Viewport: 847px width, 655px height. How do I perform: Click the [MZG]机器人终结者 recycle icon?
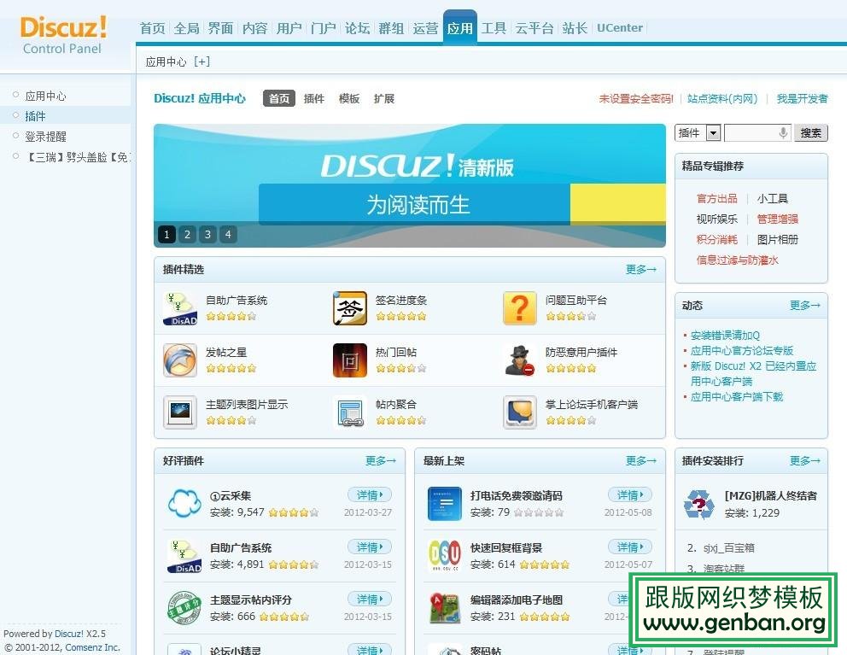(x=698, y=504)
